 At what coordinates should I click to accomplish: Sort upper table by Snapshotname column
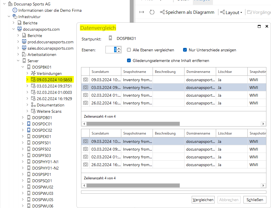coord(137,71)
